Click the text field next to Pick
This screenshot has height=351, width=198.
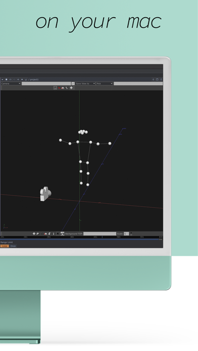138,84
